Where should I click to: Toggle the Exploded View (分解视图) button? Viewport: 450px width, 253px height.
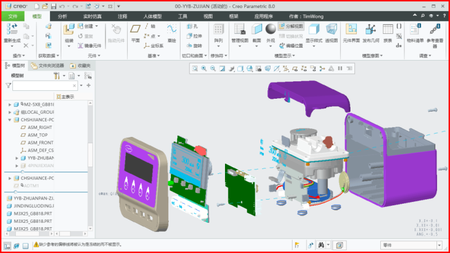(x=291, y=26)
